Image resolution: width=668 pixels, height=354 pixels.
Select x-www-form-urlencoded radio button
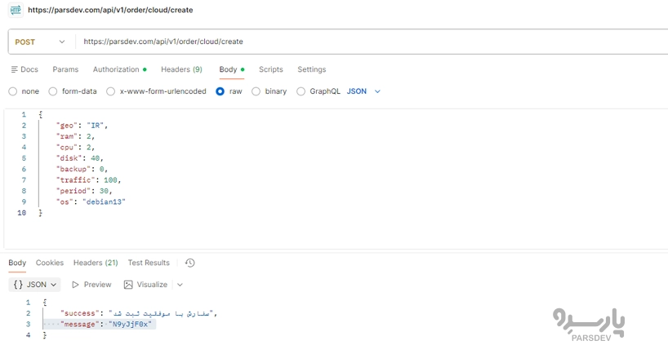point(112,91)
